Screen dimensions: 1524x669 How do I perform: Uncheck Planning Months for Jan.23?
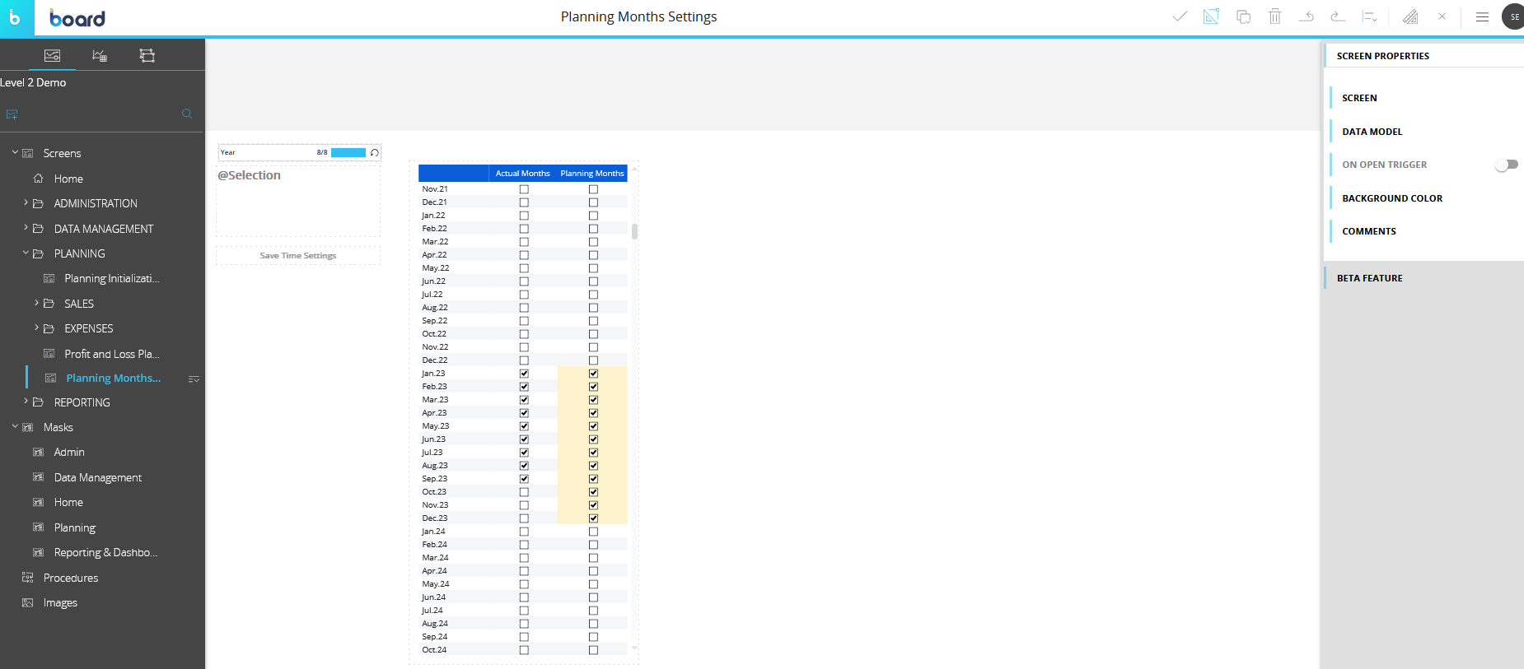(593, 374)
